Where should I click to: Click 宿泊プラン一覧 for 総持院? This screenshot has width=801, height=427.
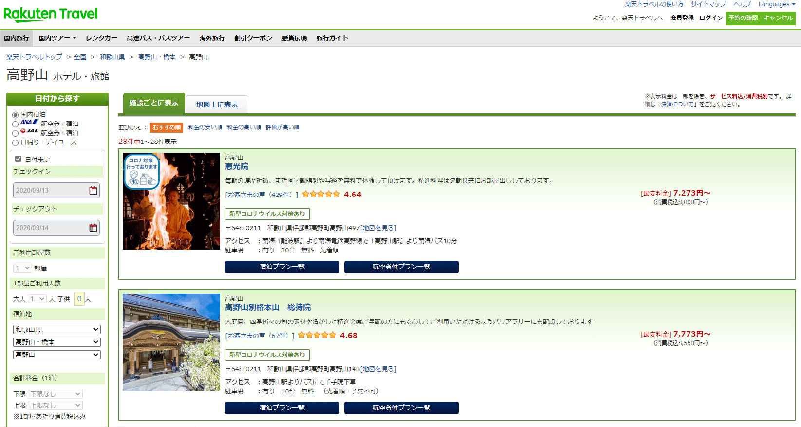click(282, 408)
